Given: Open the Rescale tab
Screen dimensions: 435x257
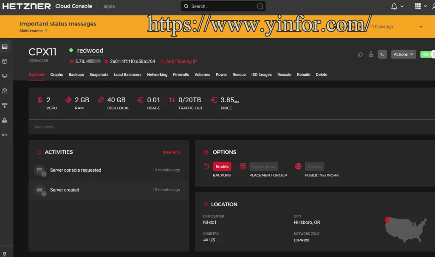Looking at the screenshot, I should click(x=284, y=74).
